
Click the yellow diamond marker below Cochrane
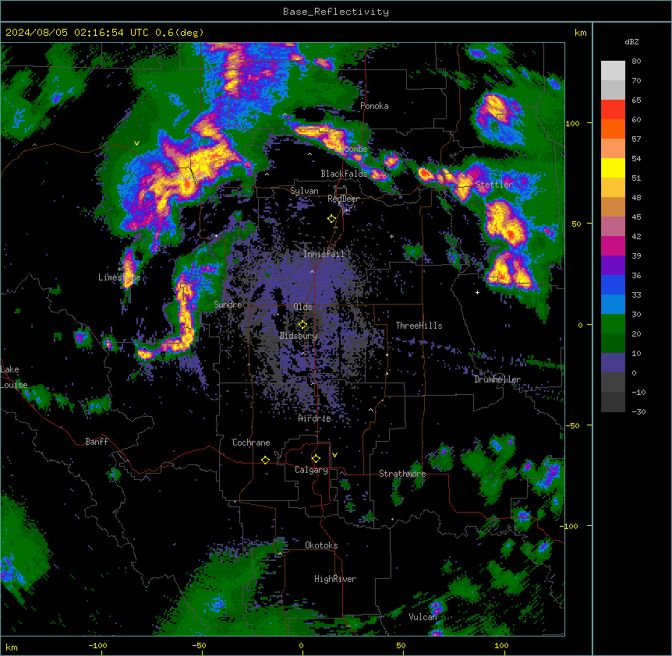[265, 460]
